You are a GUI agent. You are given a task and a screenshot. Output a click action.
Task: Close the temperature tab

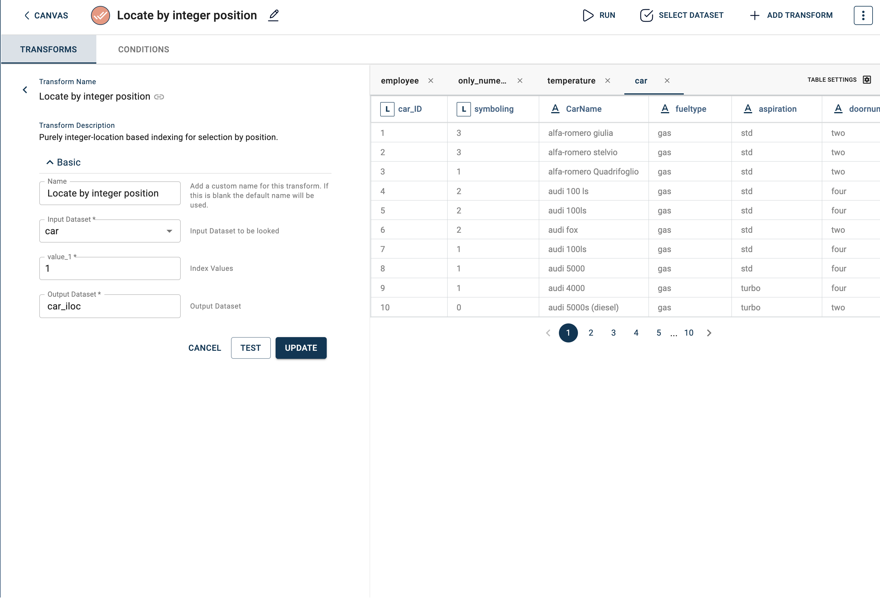pos(608,81)
